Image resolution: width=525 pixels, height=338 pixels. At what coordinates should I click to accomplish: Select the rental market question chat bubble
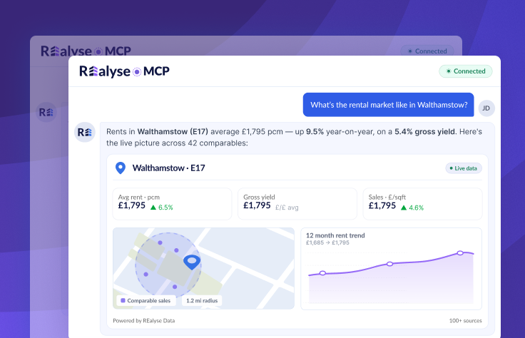click(x=388, y=105)
